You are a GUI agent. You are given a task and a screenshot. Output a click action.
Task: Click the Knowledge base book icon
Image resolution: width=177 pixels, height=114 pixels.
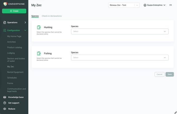click(x=5, y=97)
